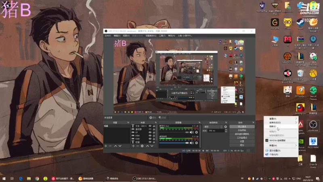This screenshot has width=323, height=182.
Task: Open source properties gear in Sources toolbar
Action: click(142, 146)
